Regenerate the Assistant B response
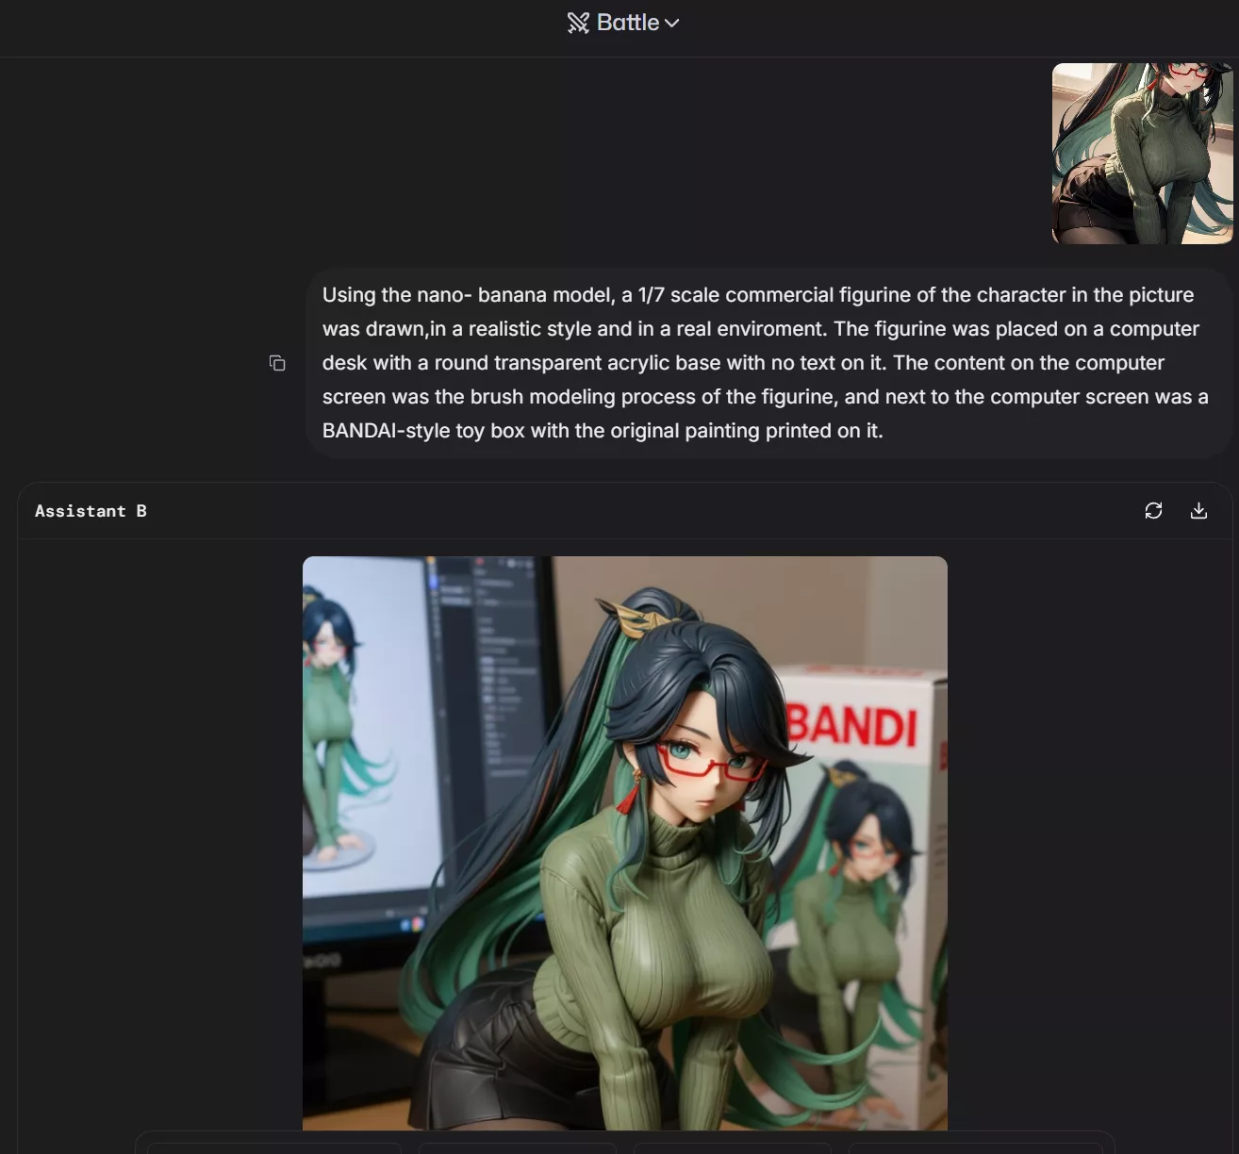Screen dimensions: 1239x1154 [x=1153, y=511]
